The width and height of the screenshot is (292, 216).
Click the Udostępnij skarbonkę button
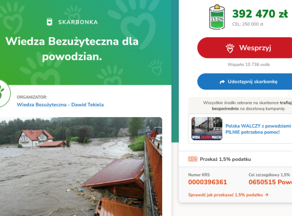click(245, 82)
